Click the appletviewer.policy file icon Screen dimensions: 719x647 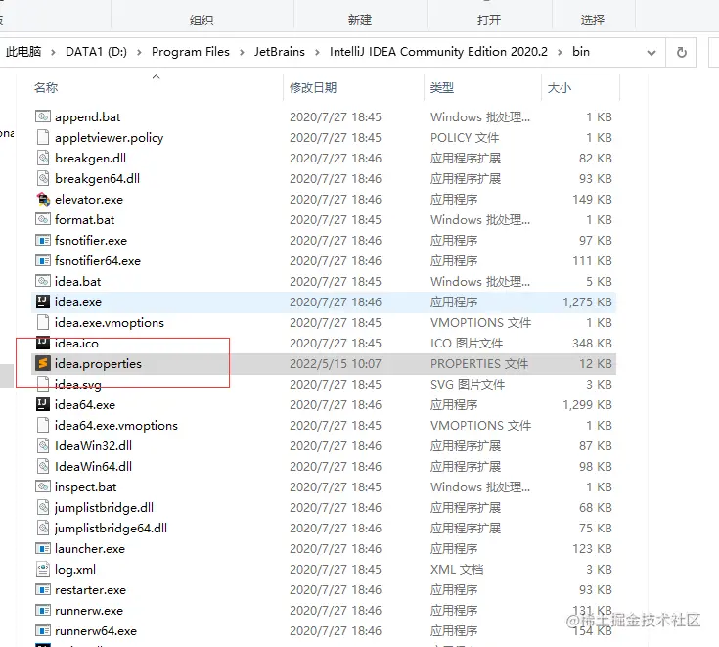[43, 137]
